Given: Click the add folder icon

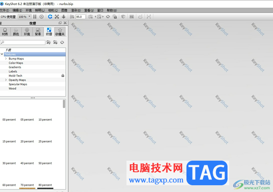Looking at the screenshot, I should [x=49, y=42].
